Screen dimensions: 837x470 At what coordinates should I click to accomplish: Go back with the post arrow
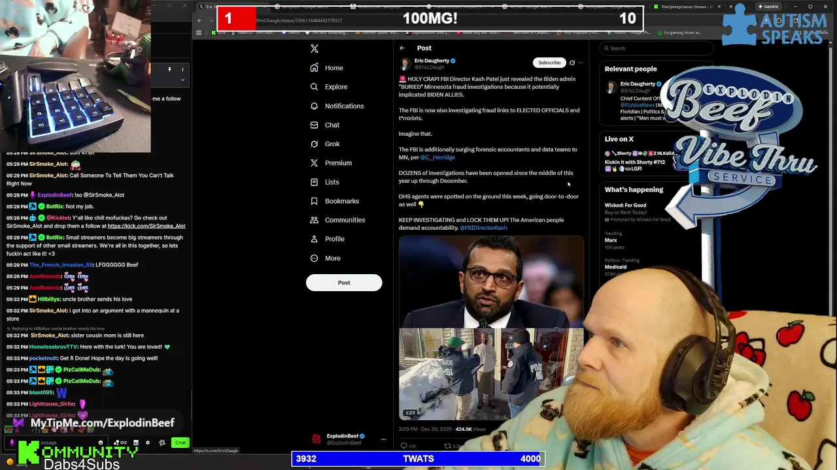coord(402,48)
